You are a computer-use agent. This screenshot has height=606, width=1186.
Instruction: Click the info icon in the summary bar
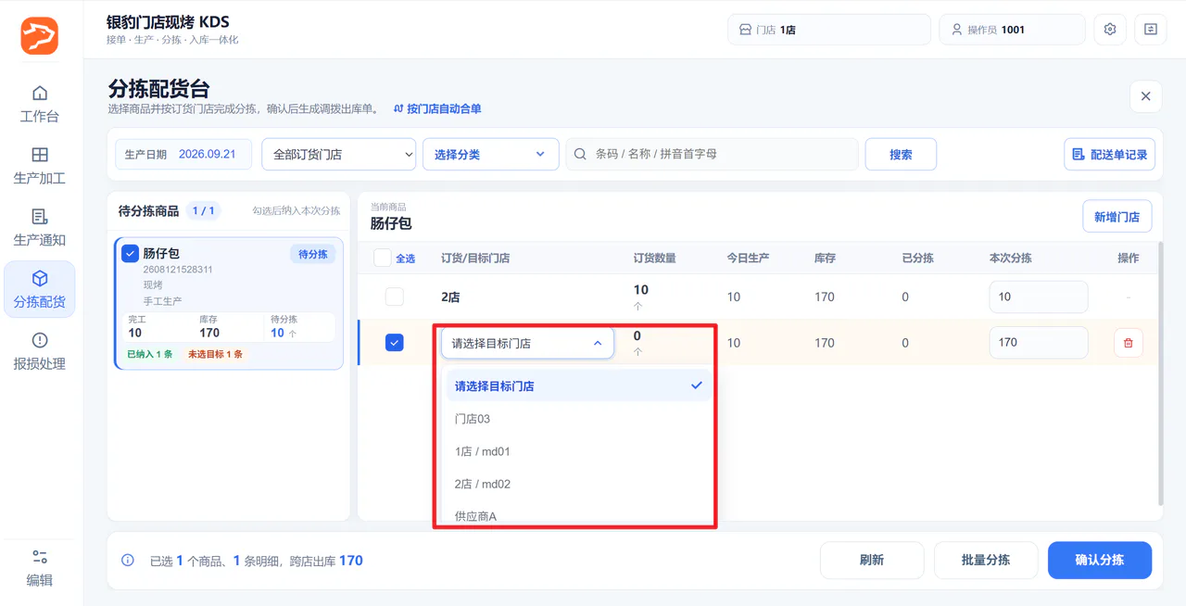128,561
